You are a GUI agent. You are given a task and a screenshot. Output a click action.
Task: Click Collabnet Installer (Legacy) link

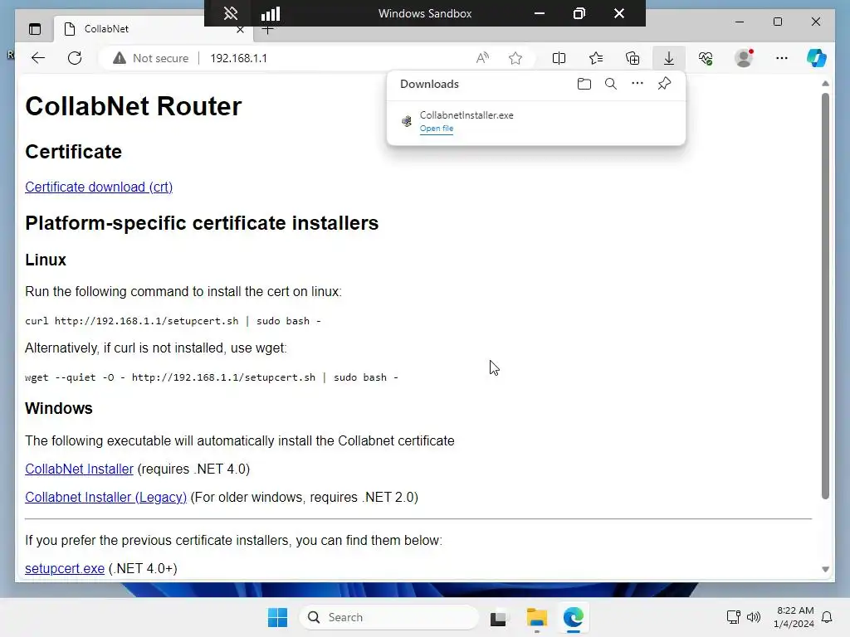coord(105,498)
